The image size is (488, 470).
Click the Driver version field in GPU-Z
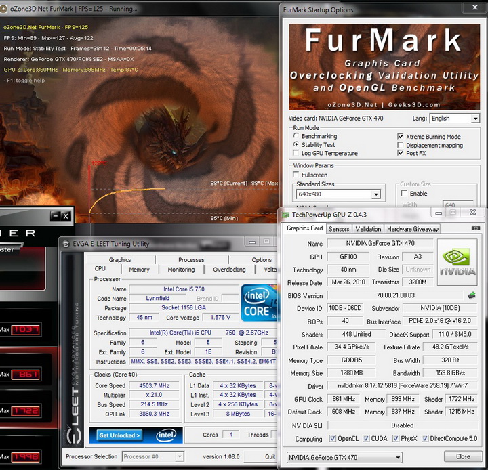click(x=403, y=385)
